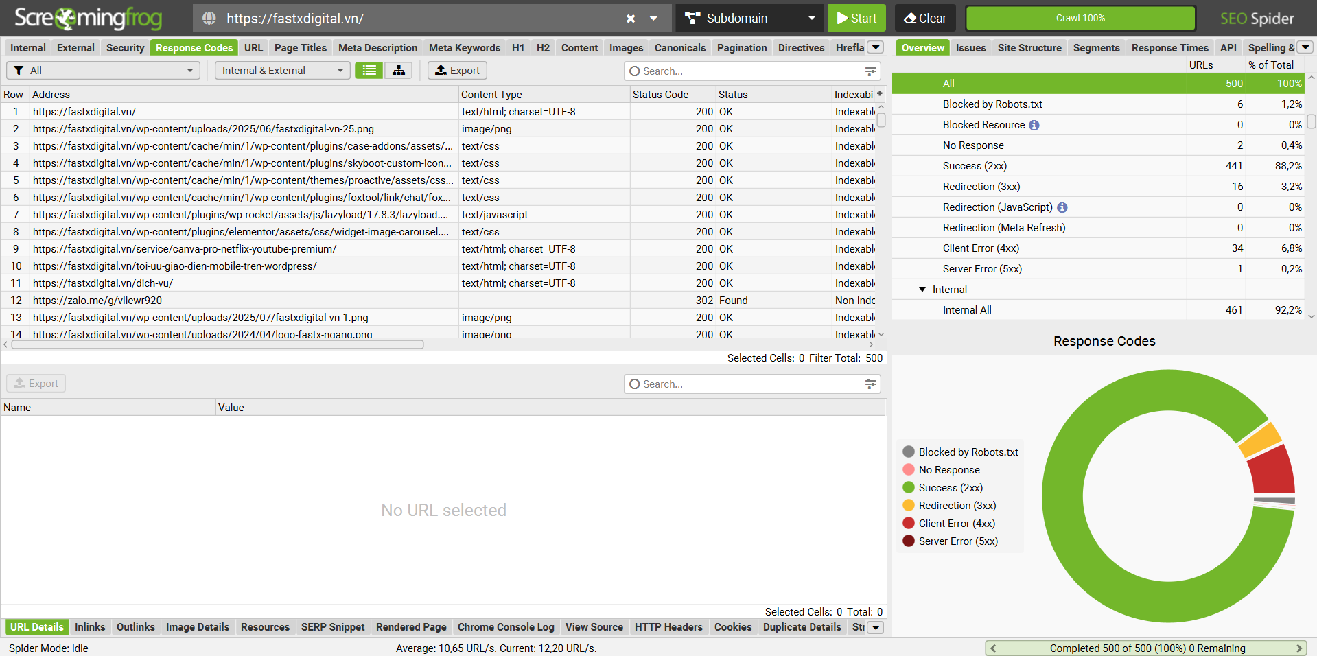
Task: Select the row with https://zalo.me/g/vllewr920
Action: click(439, 301)
